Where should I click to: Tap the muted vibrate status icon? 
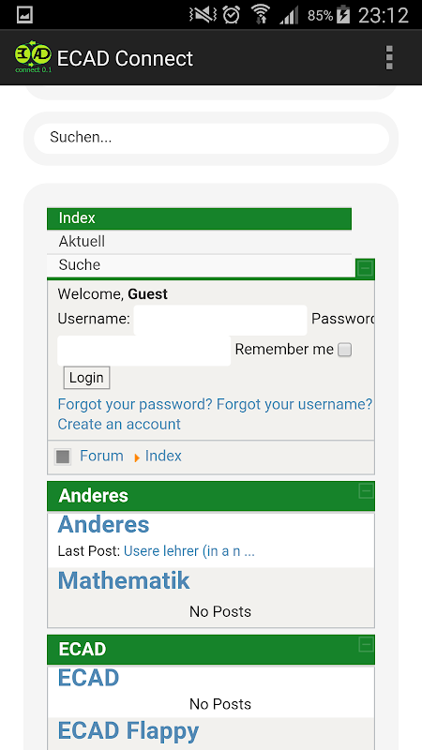203,15
